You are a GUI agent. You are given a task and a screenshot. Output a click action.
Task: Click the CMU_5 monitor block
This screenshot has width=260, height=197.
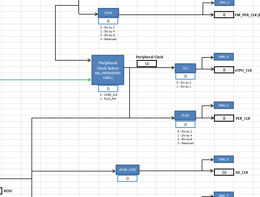(x=223, y=105)
